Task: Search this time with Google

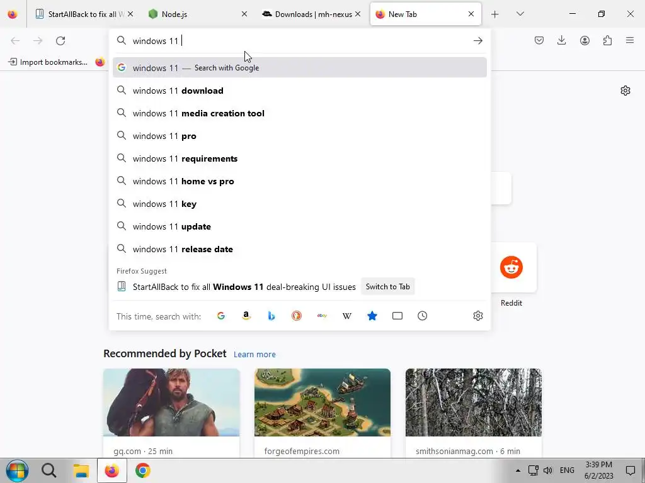Action: (x=221, y=316)
